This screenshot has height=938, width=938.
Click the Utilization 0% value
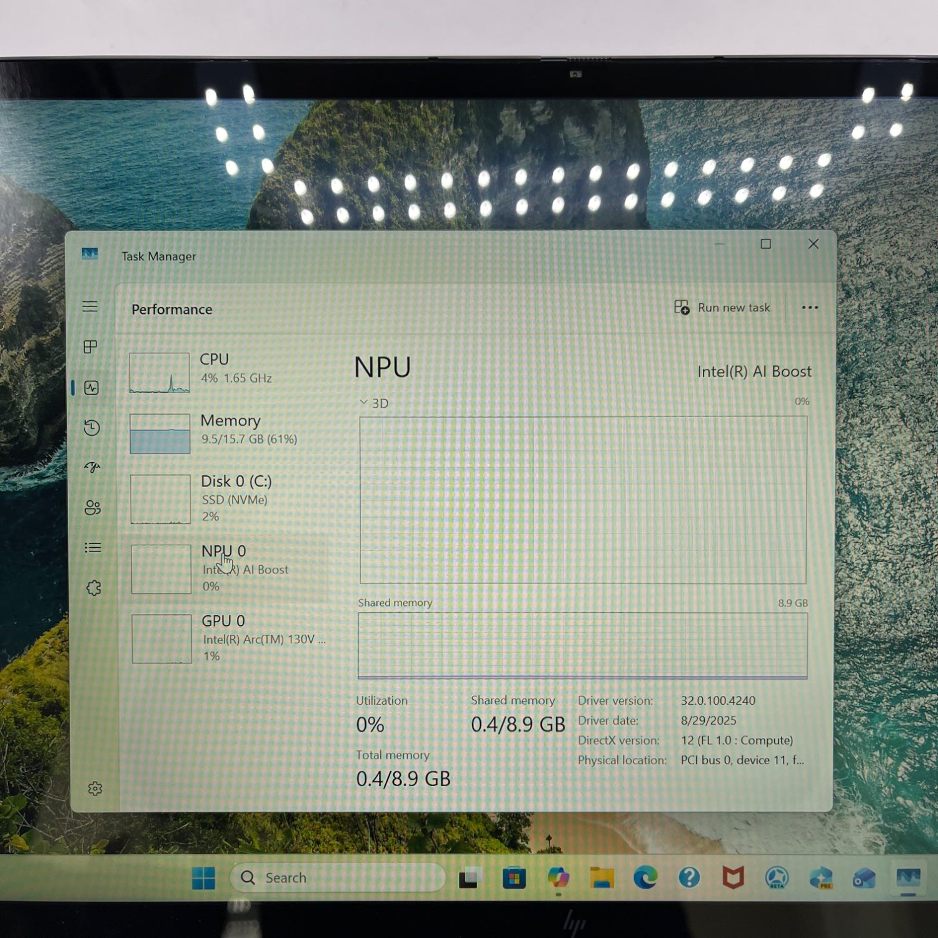click(x=370, y=725)
